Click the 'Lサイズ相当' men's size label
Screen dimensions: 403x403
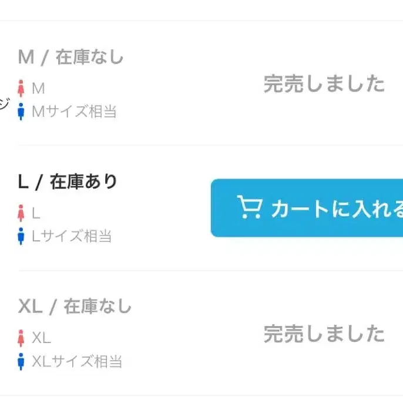(x=72, y=237)
